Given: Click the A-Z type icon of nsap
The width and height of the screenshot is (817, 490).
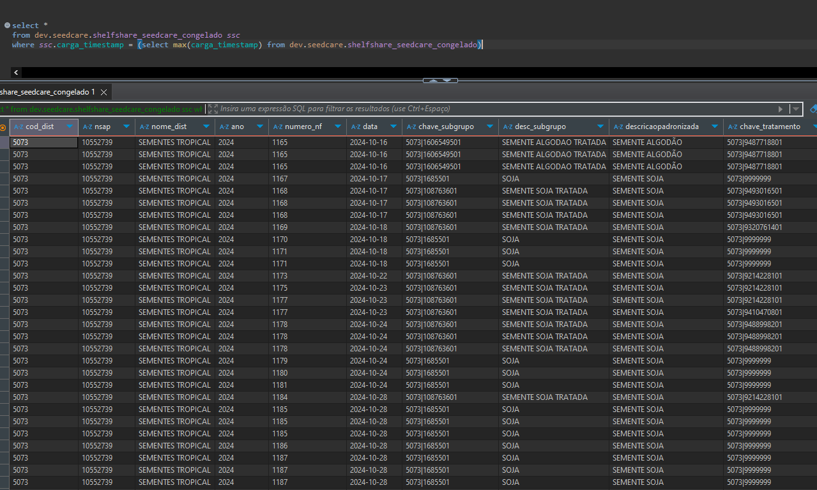Looking at the screenshot, I should tap(88, 127).
